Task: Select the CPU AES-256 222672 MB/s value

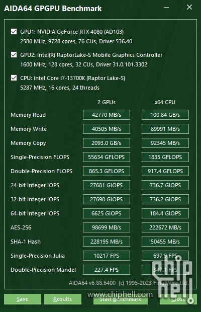Action: click(165, 227)
